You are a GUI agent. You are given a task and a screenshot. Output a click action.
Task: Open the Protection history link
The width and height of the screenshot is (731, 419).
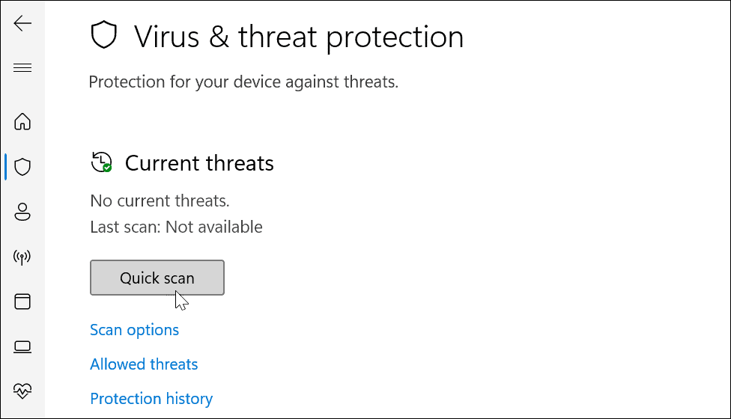151,399
